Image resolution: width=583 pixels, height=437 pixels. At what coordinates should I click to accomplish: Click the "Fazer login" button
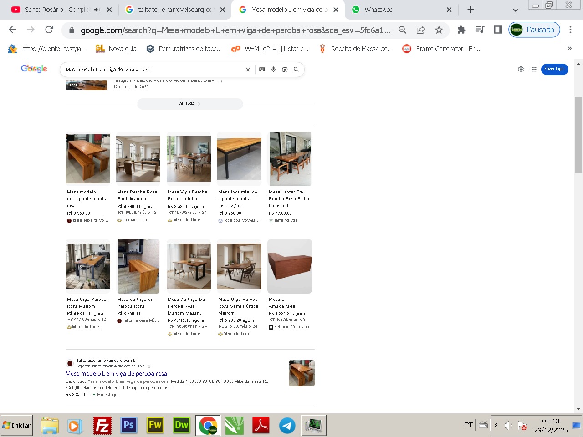[554, 69]
